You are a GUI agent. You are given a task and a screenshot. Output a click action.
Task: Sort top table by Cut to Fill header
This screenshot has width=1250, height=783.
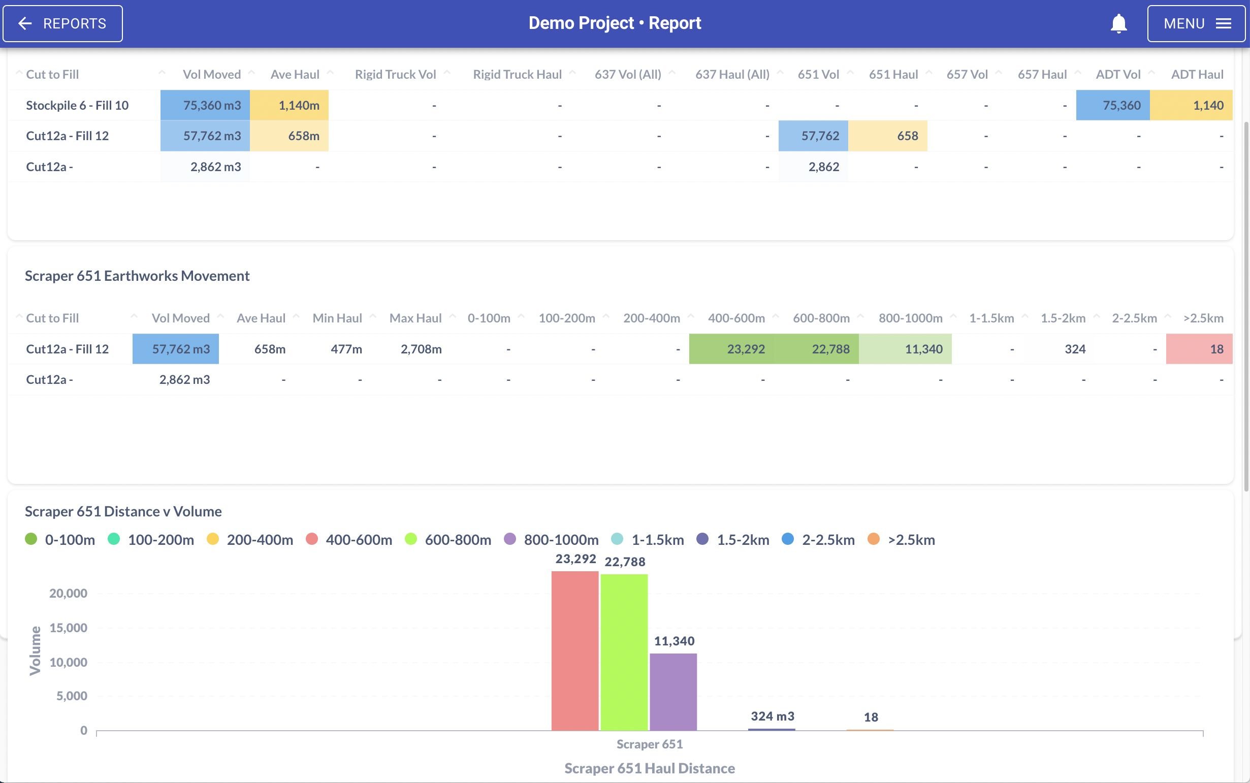point(52,74)
